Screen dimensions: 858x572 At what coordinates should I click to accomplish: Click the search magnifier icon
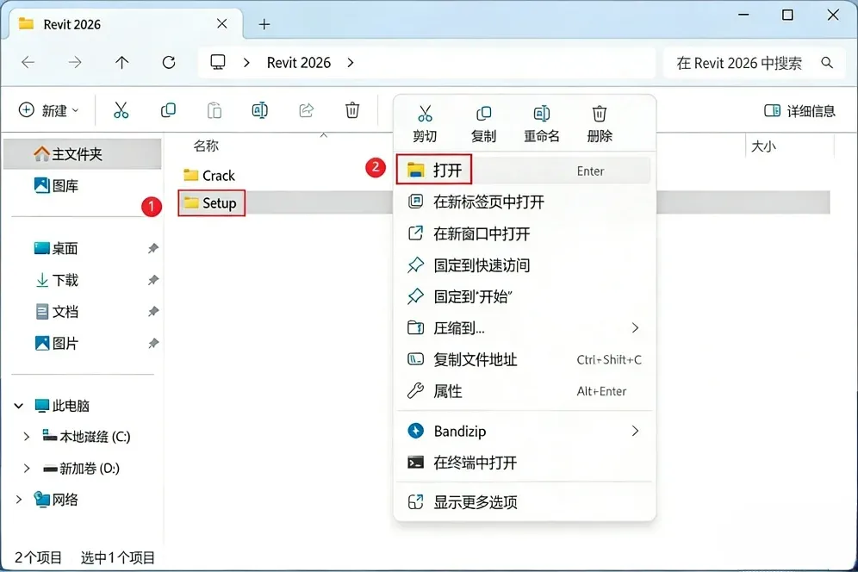click(x=827, y=63)
